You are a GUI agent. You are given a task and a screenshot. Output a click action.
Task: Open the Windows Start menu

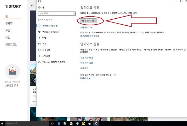2,123
